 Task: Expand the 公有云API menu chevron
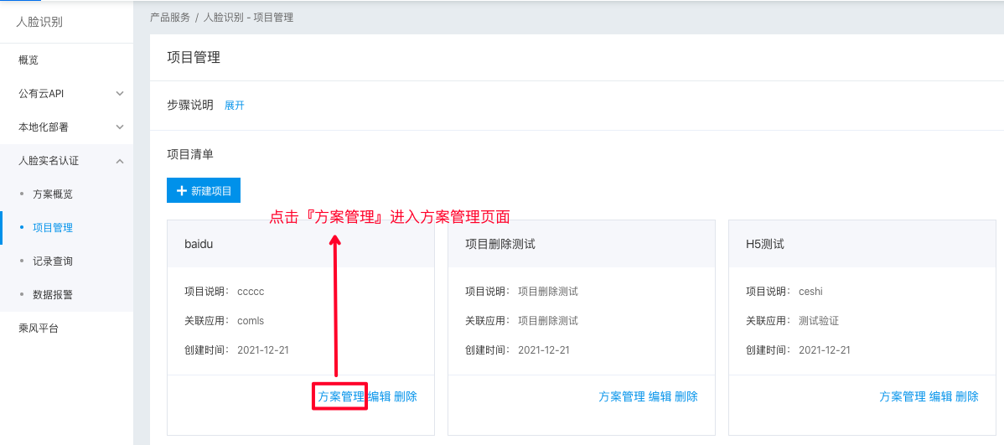(120, 94)
